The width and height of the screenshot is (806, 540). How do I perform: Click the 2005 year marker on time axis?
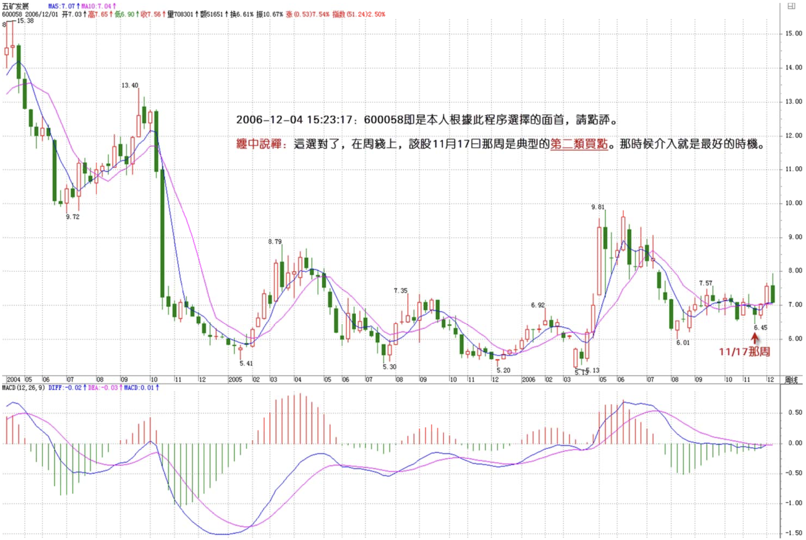[x=235, y=379]
